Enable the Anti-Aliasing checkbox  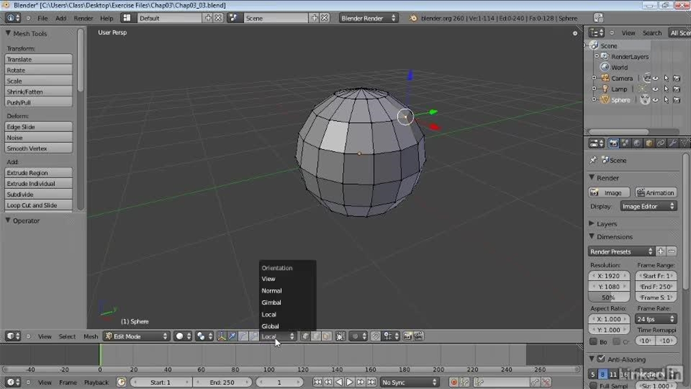point(601,359)
